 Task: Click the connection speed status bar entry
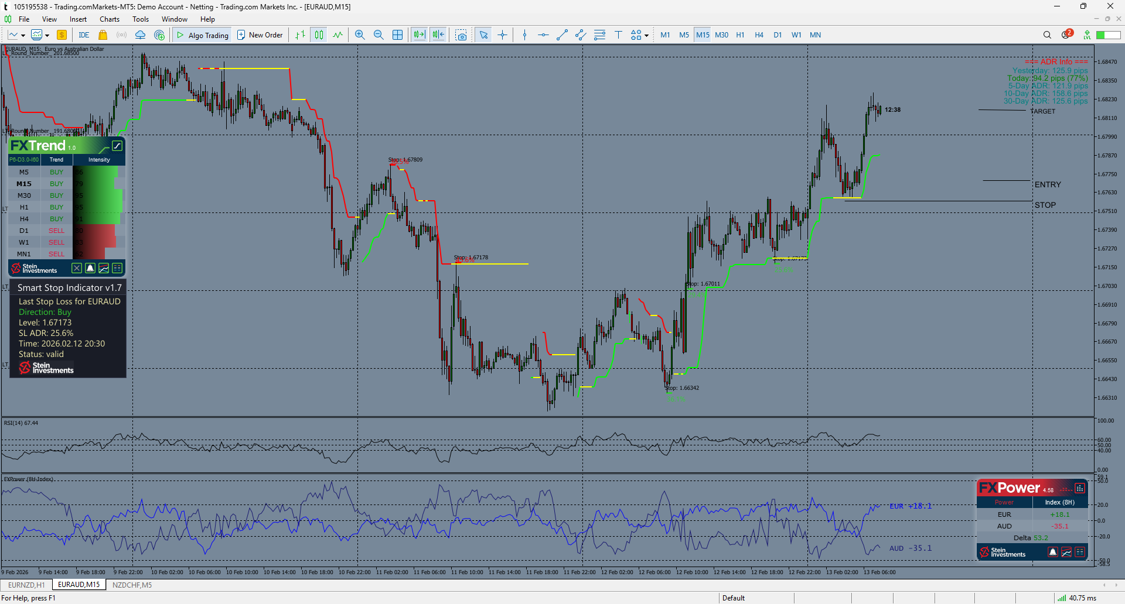(x=1077, y=598)
